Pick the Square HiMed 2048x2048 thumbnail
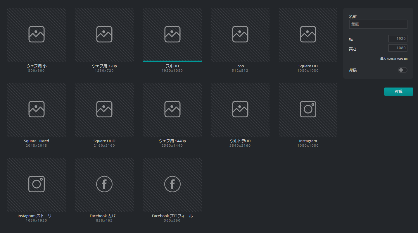 (37, 109)
